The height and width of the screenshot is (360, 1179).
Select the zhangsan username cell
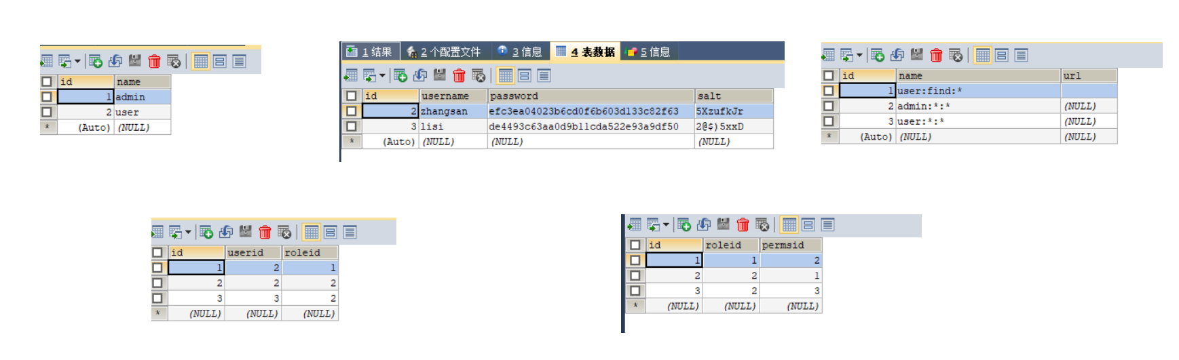coord(453,111)
